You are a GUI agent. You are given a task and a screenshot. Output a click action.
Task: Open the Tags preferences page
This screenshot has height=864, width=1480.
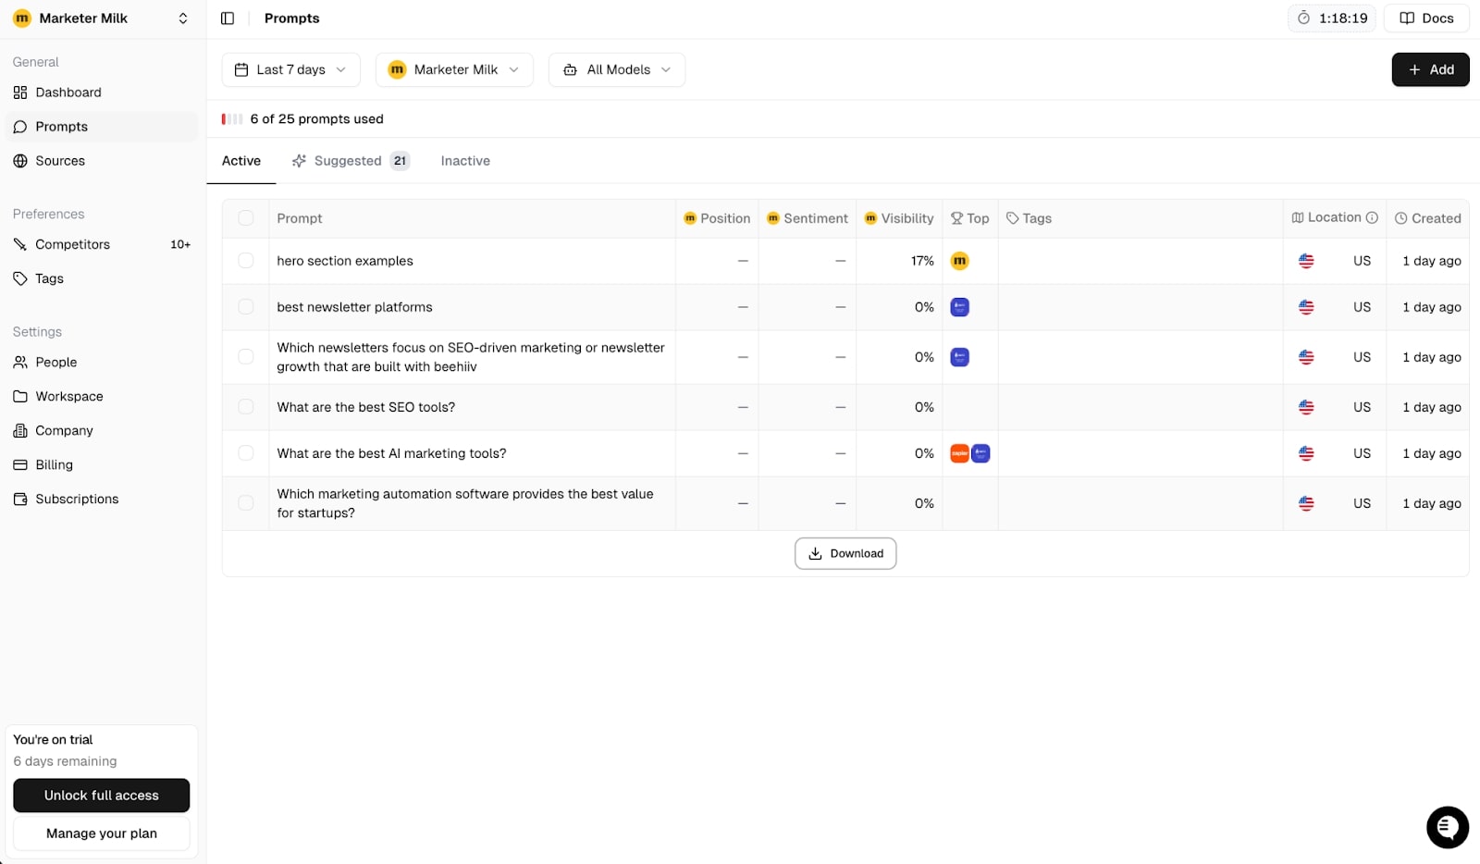[x=48, y=278]
